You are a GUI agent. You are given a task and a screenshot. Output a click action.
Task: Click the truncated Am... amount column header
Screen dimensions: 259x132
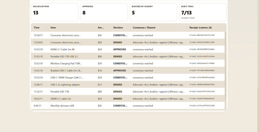point(101,28)
